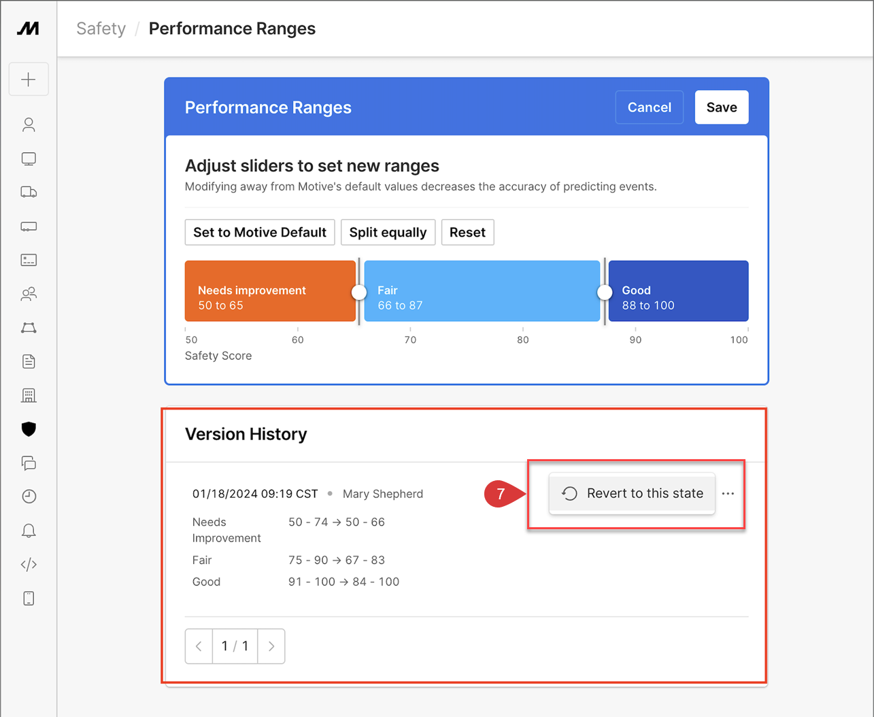Viewport: 874px width, 717px height.
Task: Click the Motive logo icon
Action: point(29,29)
